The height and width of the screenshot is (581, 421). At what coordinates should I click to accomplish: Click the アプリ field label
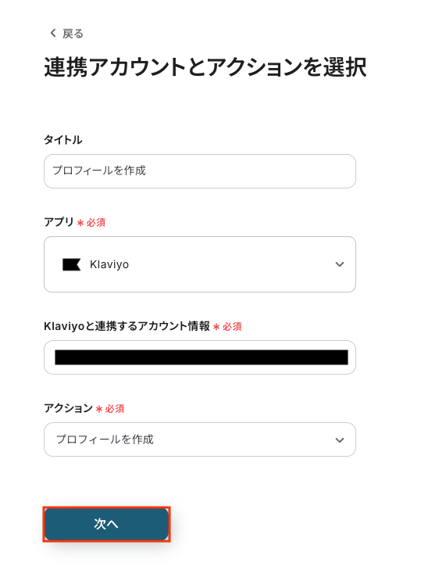coord(59,222)
